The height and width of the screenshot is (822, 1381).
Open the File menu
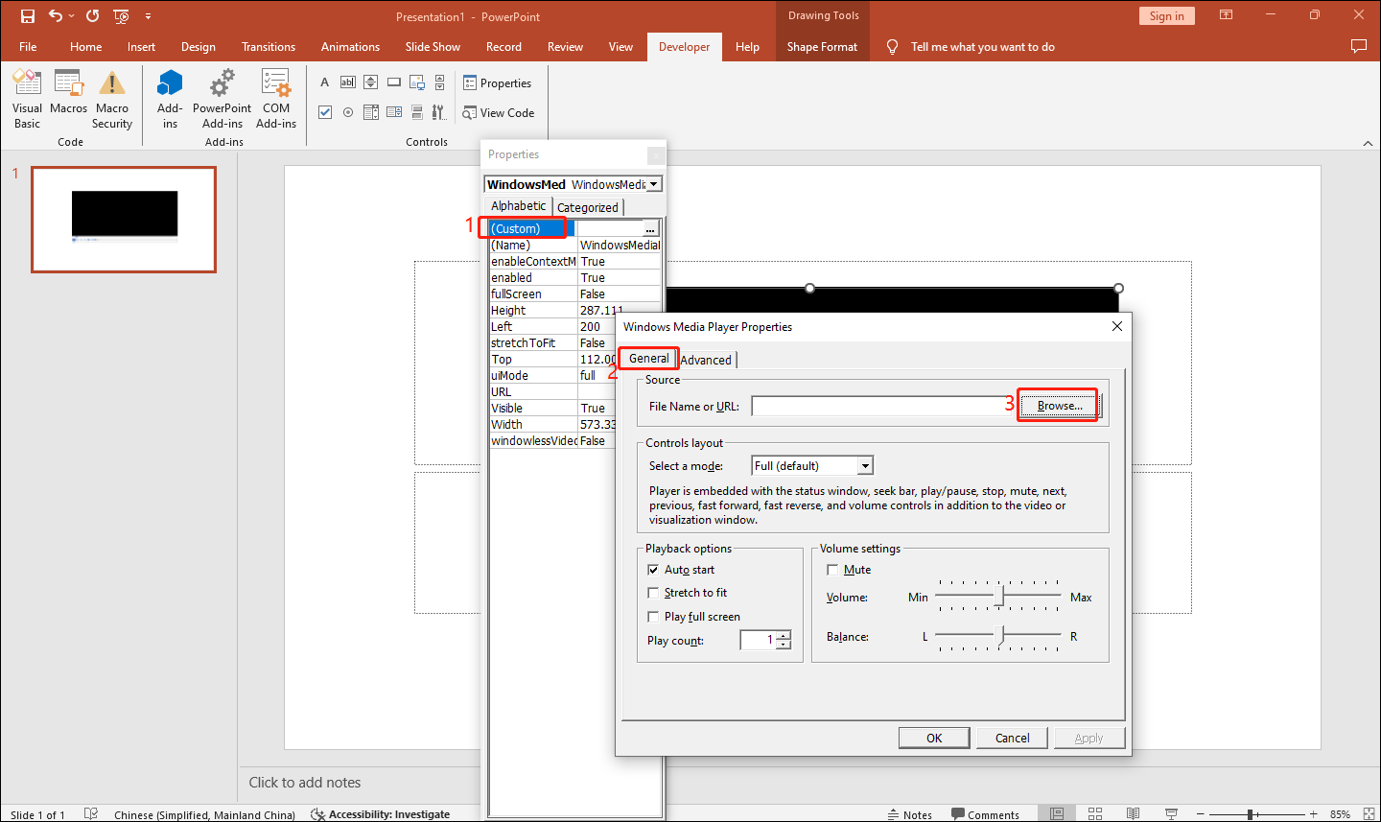(28, 47)
